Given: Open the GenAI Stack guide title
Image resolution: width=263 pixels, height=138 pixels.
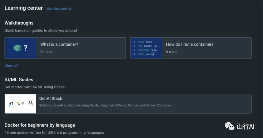Looking at the screenshot, I should [50, 98].
